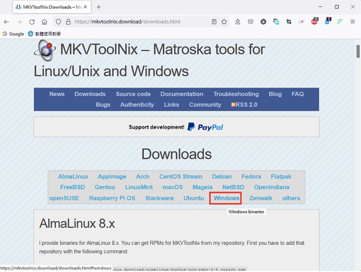361x272 pixels.
Task: Open the Bugs navigation item
Action: pos(103,105)
